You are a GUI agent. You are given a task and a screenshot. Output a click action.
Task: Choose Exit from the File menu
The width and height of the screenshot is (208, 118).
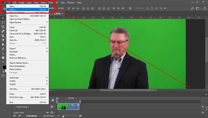pyautogui.click(x=28, y=102)
